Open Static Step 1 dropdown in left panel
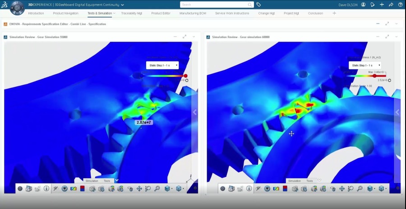This screenshot has width=406, height=209. pos(162,65)
